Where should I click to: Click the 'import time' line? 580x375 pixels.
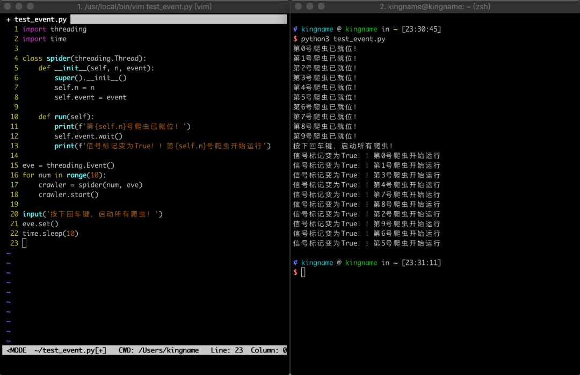click(x=45, y=39)
